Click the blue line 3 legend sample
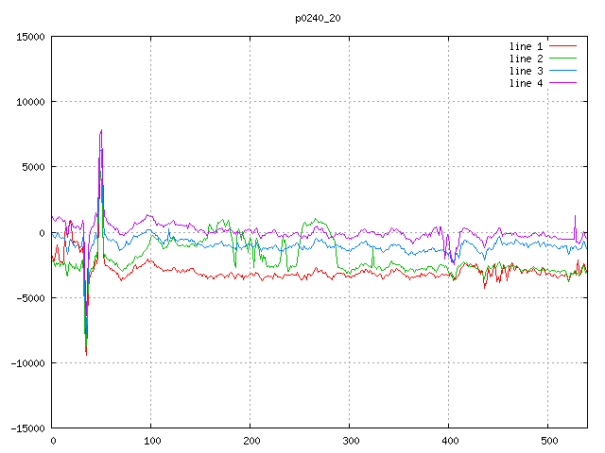 562,71
